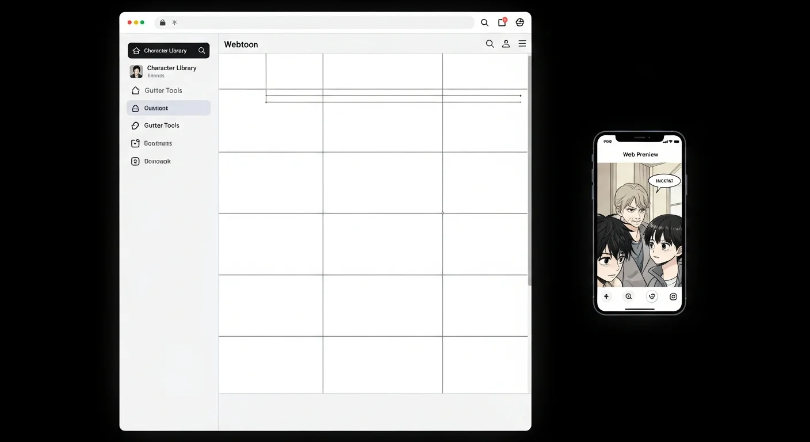The image size is (810, 442).
Task: Select the Oumiont sidebar item
Action: (x=169, y=108)
